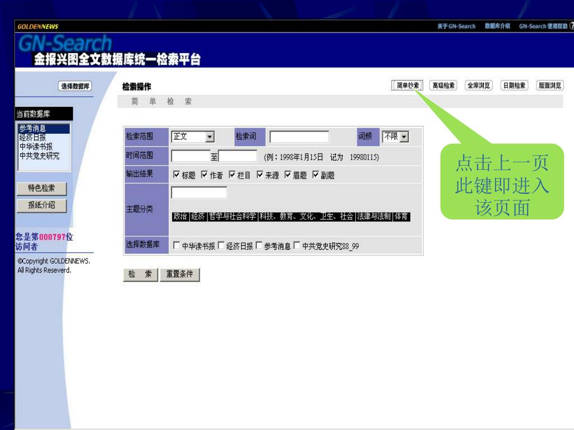Choose the 体育 subject category
The width and height of the screenshot is (574, 430).
pyautogui.click(x=401, y=217)
